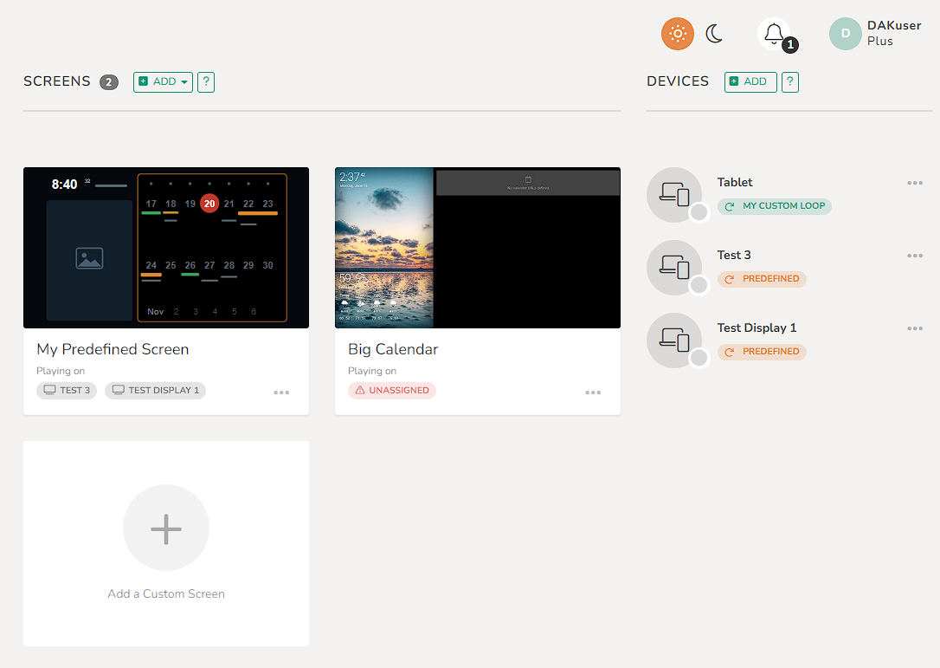
Task: Click My Predefined Screen title
Action: point(113,349)
